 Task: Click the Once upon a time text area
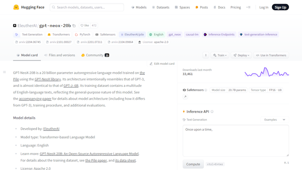236,141
